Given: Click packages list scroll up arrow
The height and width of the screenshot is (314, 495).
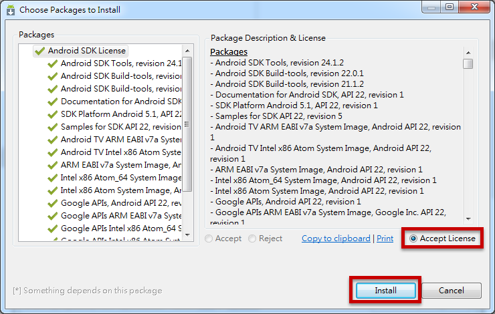Looking at the screenshot, I should pos(187,51).
